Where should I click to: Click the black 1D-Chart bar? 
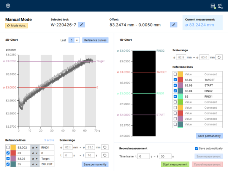[144, 93]
